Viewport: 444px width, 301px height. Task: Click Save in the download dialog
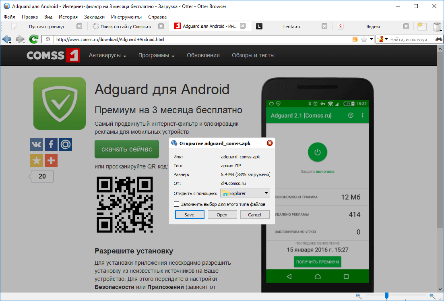click(190, 214)
